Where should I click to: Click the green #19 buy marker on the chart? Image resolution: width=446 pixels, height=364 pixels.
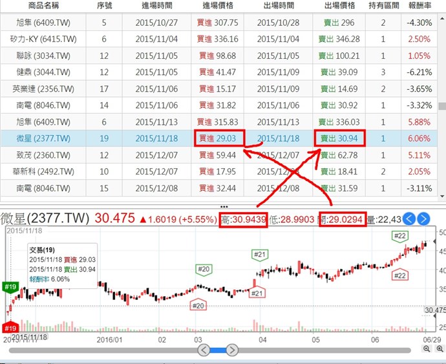tap(10, 287)
